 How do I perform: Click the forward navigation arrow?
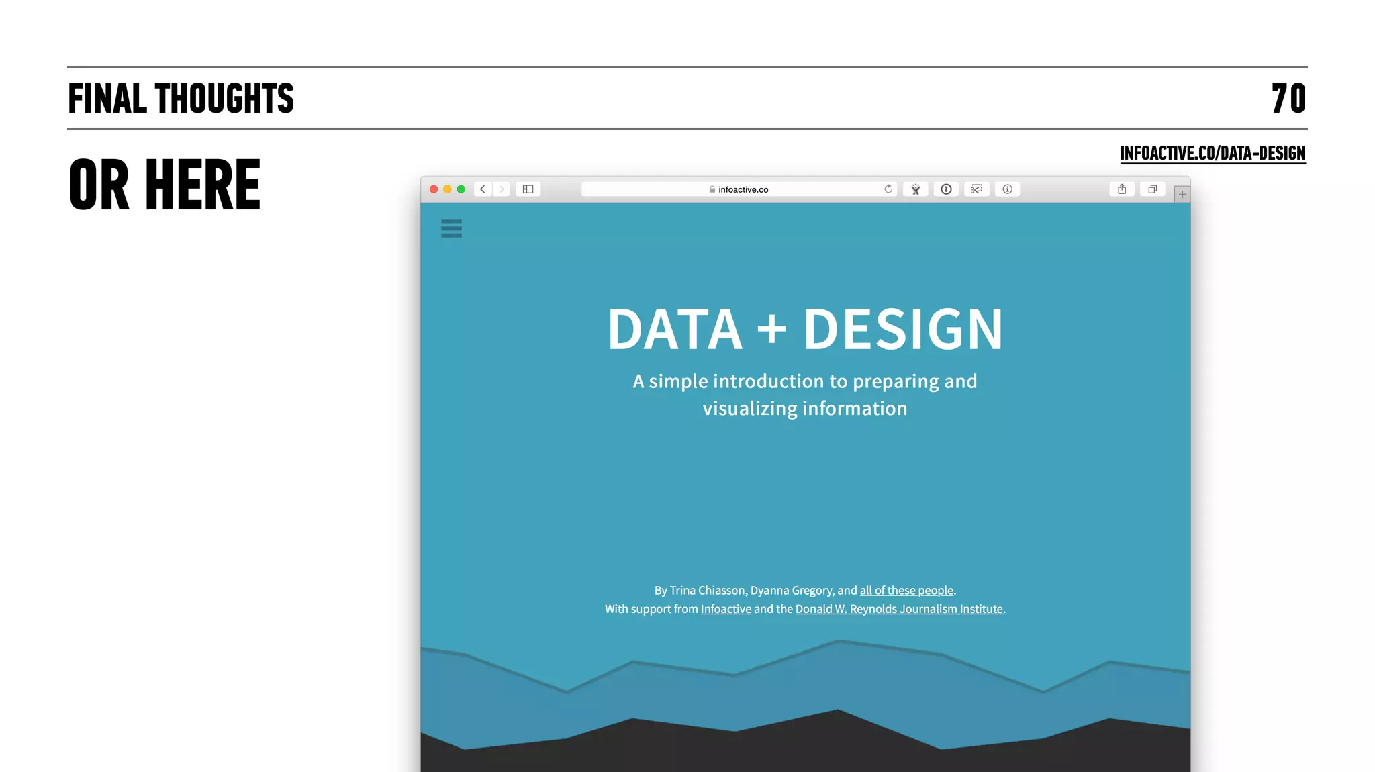[501, 189]
